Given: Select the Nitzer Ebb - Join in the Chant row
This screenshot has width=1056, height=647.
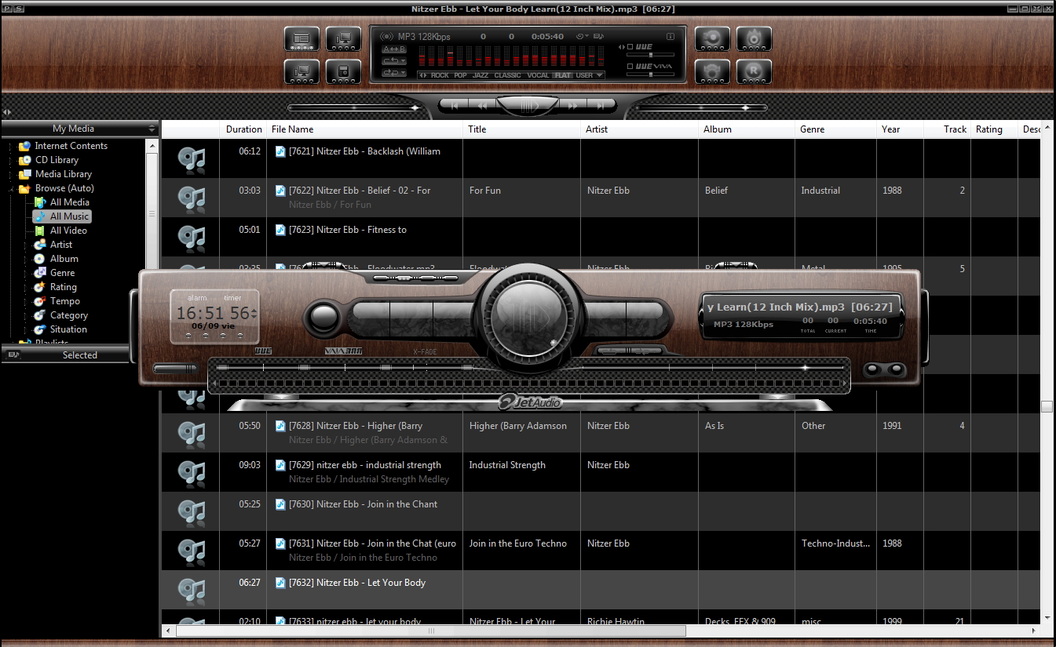Looking at the screenshot, I should [x=601, y=511].
